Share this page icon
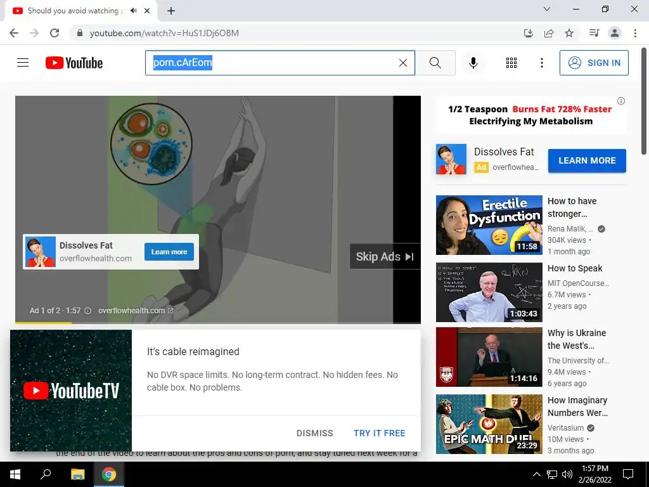The image size is (649, 487). coord(549,33)
